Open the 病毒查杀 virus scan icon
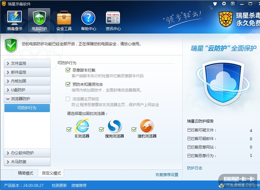The width and height of the screenshot is (260, 190). [x=15, y=18]
